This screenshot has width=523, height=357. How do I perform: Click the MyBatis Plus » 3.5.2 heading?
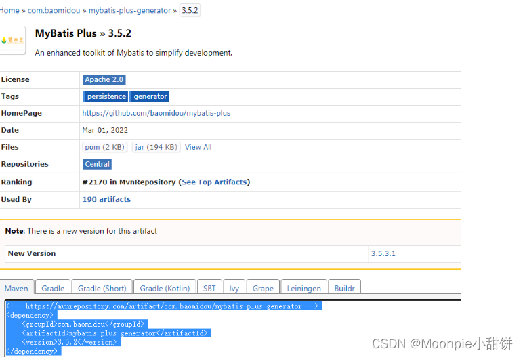(x=83, y=33)
